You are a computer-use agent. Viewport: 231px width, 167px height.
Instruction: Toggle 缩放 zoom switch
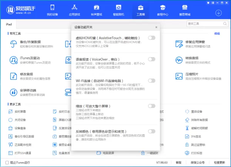[152, 106]
